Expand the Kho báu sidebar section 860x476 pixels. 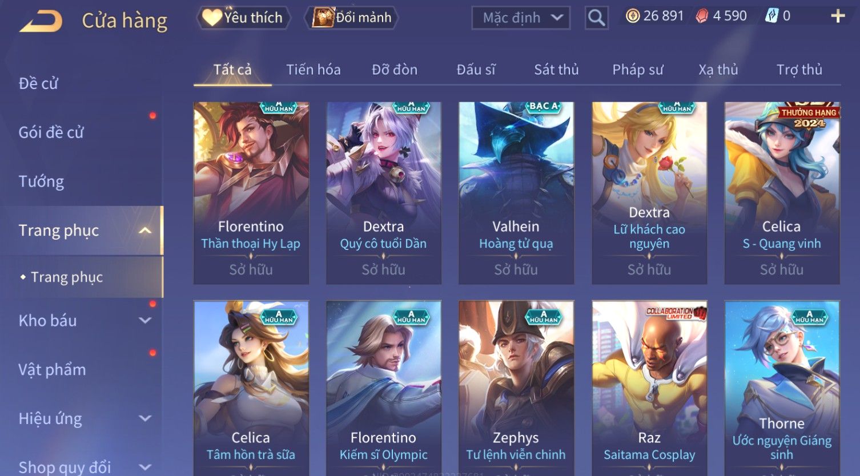click(x=145, y=321)
